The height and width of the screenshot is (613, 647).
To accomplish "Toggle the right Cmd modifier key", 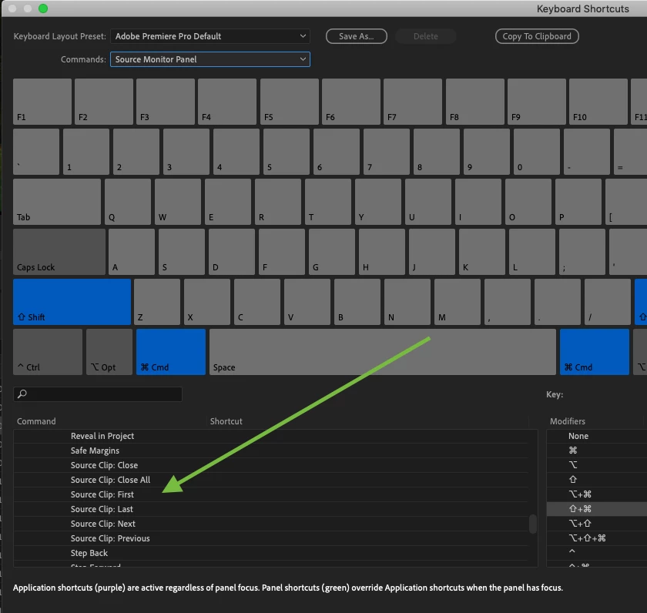I will click(595, 352).
